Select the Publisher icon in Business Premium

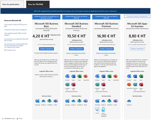tap(97, 85)
